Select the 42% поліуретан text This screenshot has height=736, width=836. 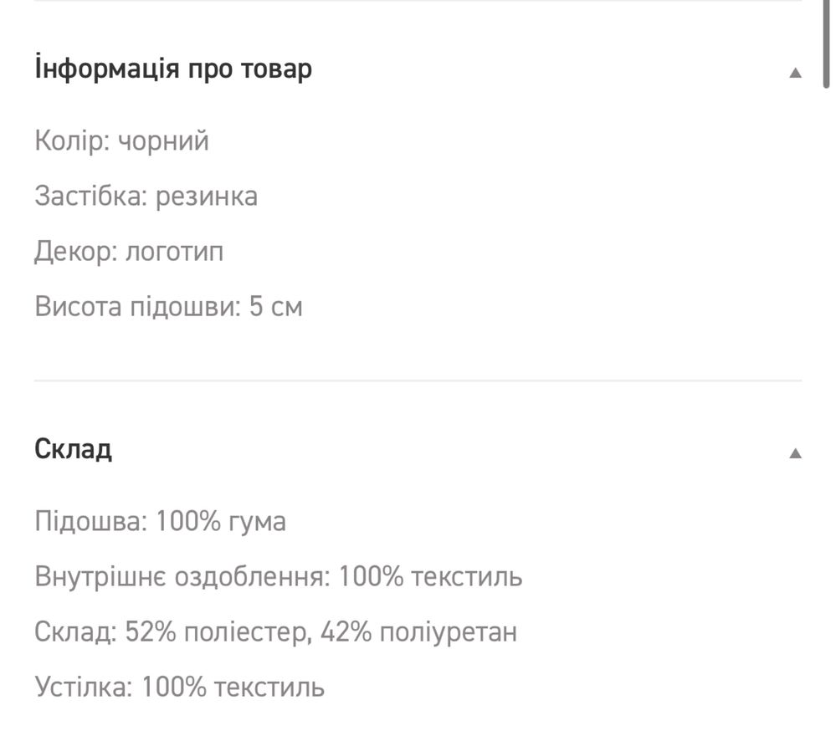[418, 631]
